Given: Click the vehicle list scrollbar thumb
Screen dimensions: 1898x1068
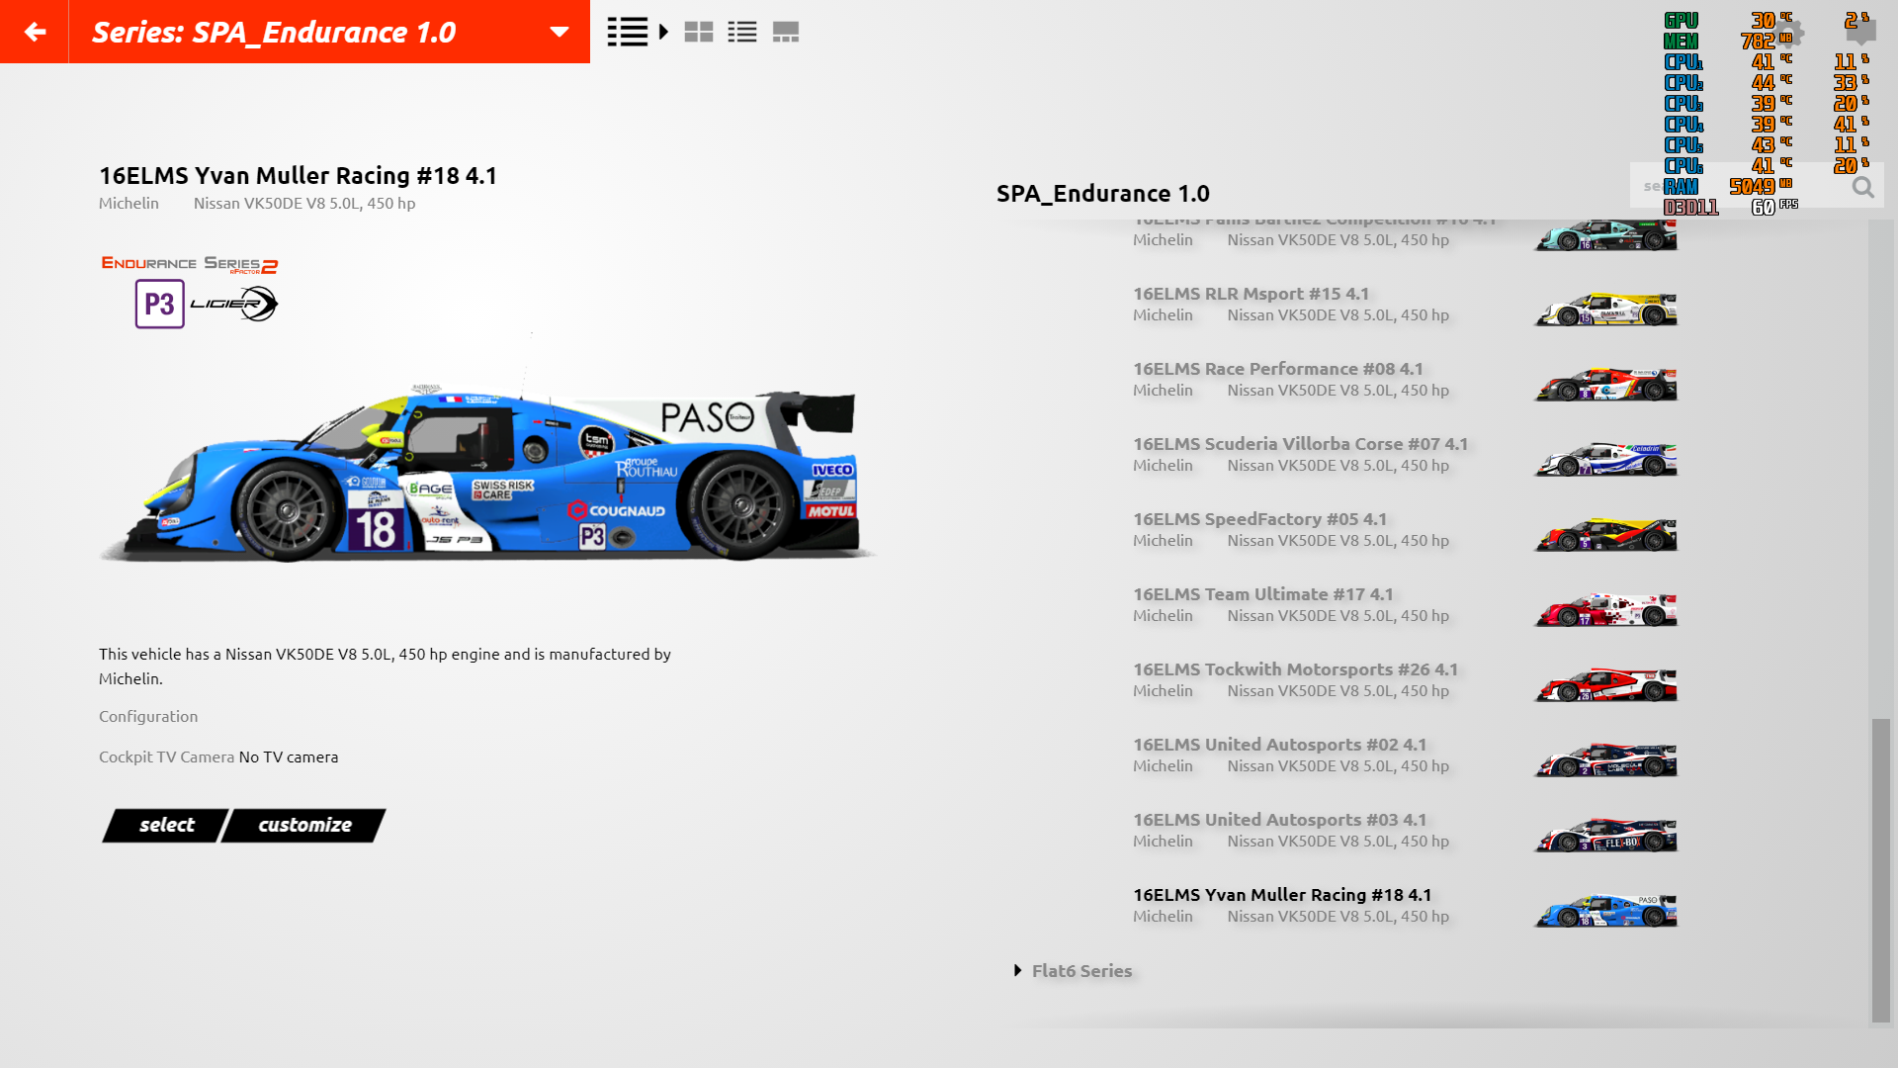Looking at the screenshot, I should pos(1880,870).
